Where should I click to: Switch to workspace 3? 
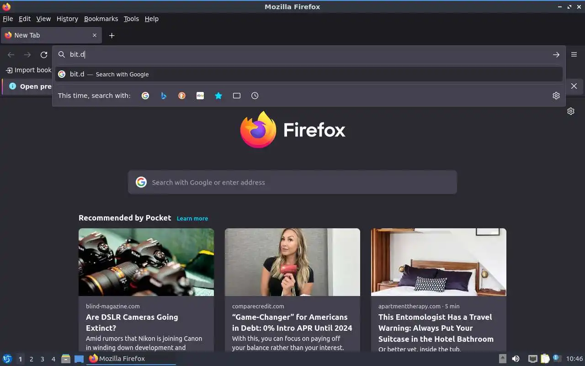(42, 359)
